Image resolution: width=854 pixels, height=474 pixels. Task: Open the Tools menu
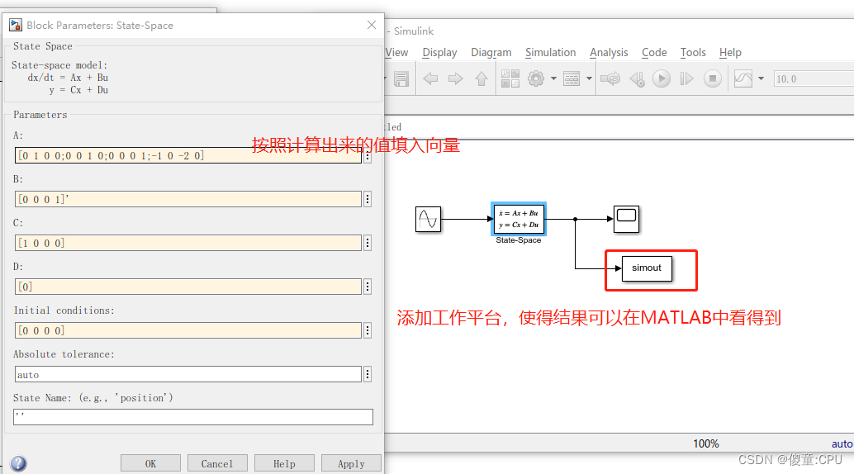(693, 52)
